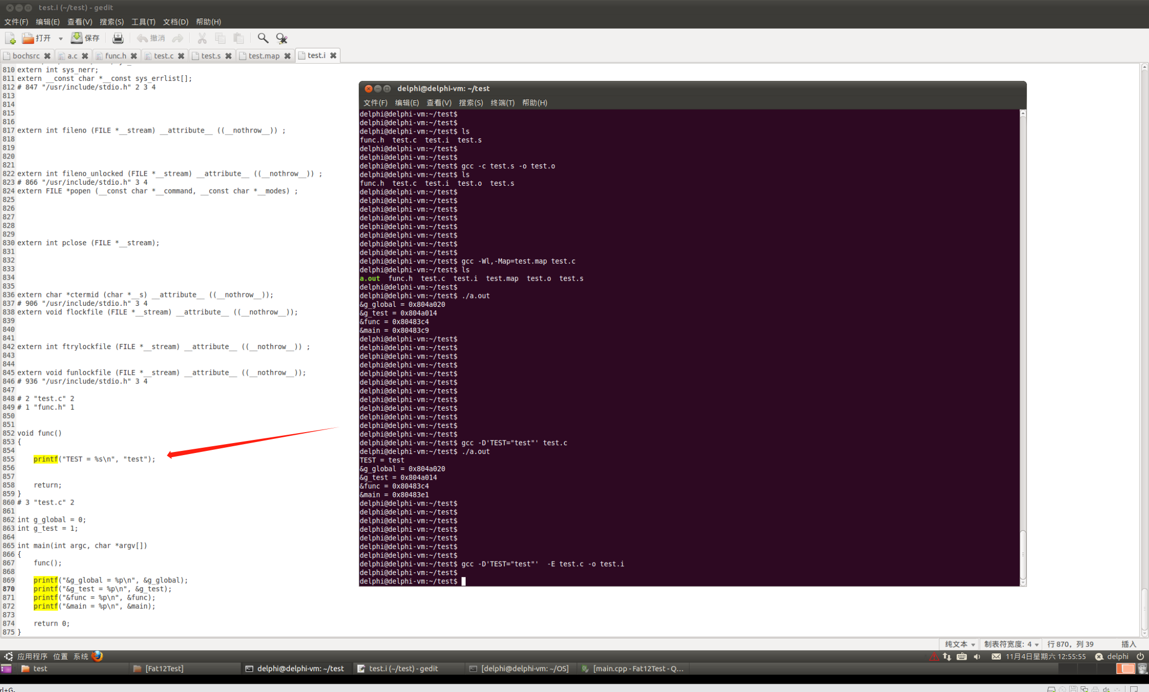Click the volume speaker icon in system tray
This screenshot has width=1149, height=692.
[977, 657]
